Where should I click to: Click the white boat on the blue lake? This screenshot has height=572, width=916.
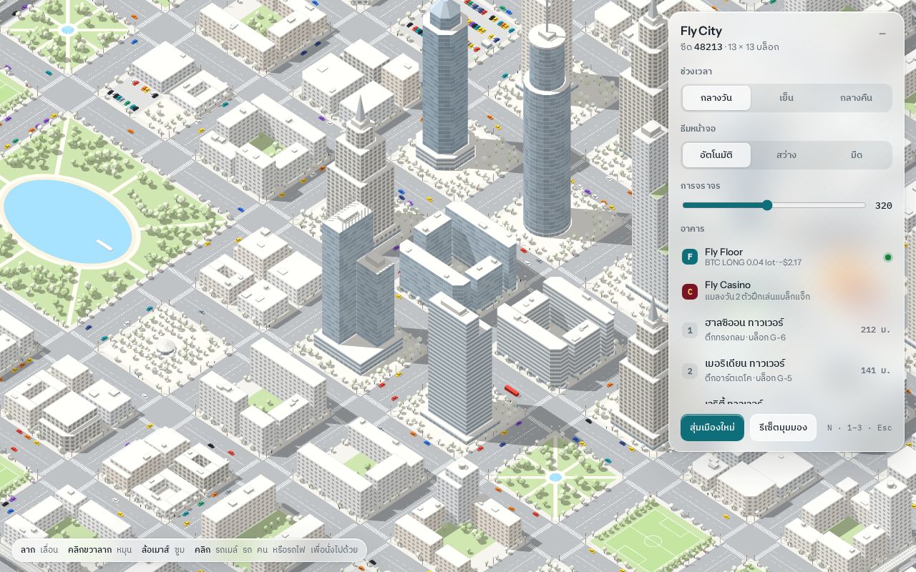coord(104,245)
